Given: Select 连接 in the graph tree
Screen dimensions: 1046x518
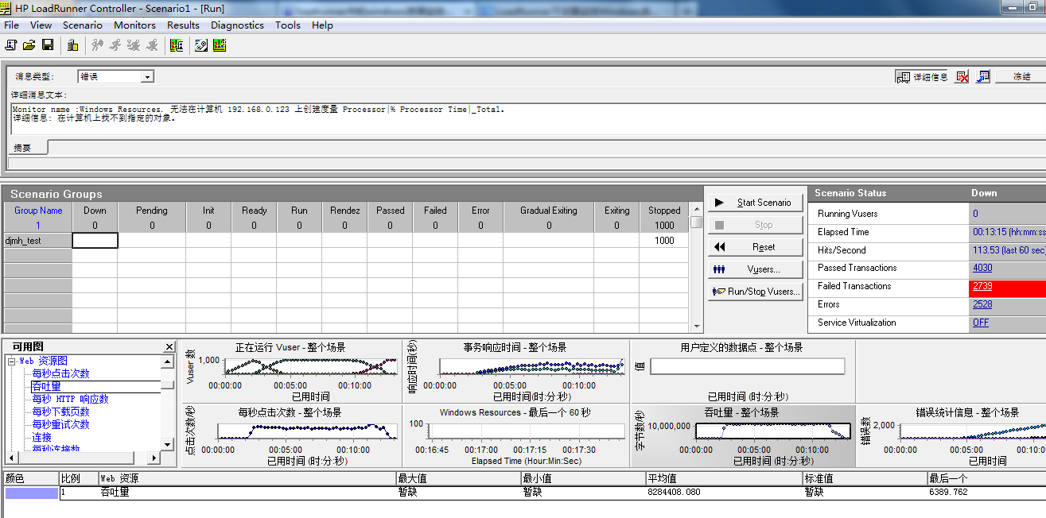Looking at the screenshot, I should pyautogui.click(x=41, y=437).
